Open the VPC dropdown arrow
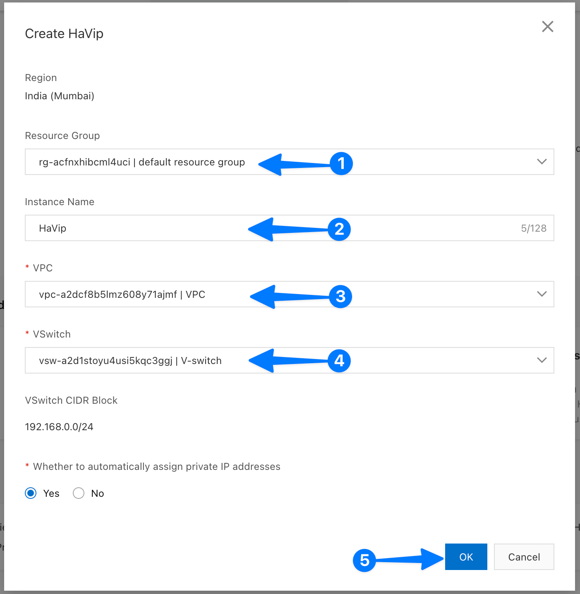 542,294
